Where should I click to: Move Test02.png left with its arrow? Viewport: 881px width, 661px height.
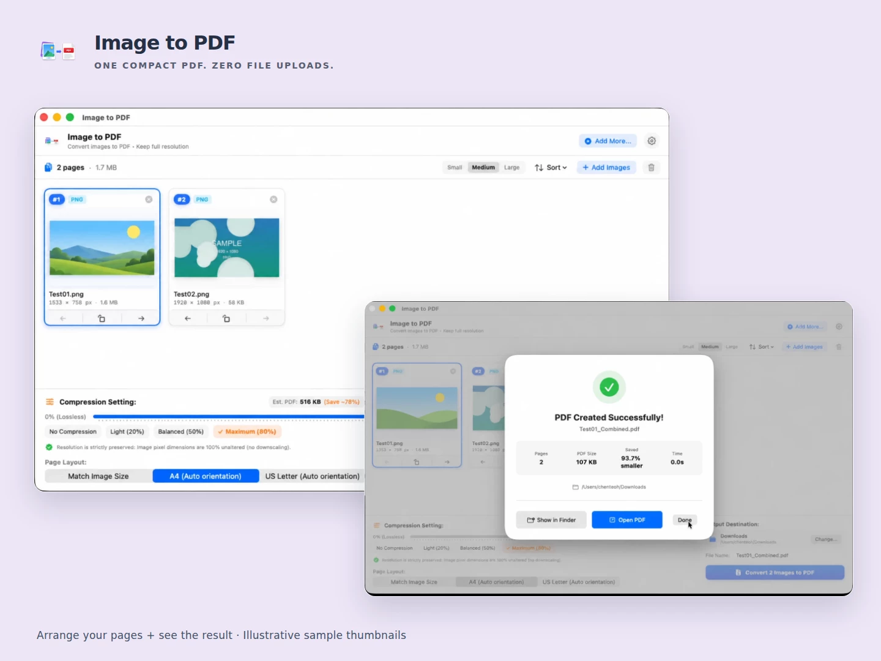[188, 318]
